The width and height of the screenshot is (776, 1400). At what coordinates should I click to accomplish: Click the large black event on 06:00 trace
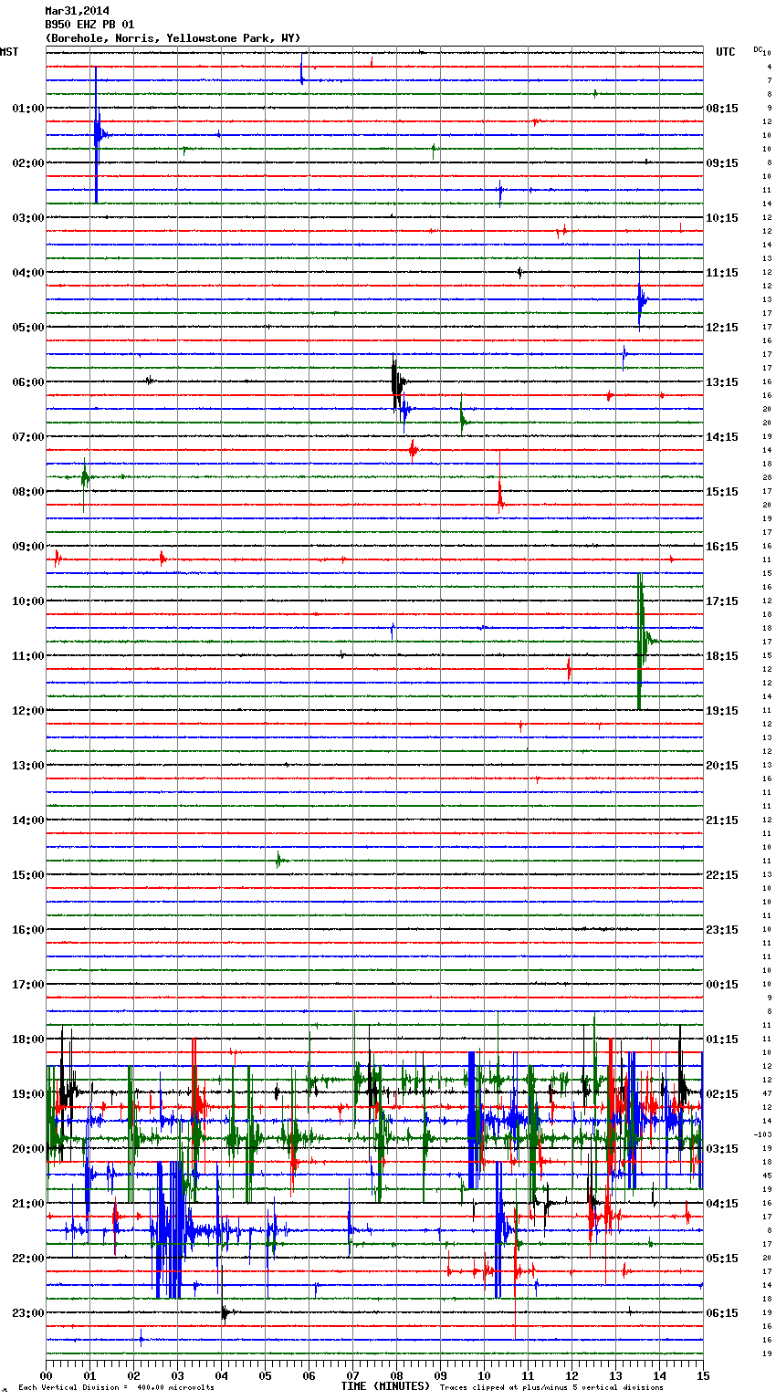pyautogui.click(x=396, y=382)
